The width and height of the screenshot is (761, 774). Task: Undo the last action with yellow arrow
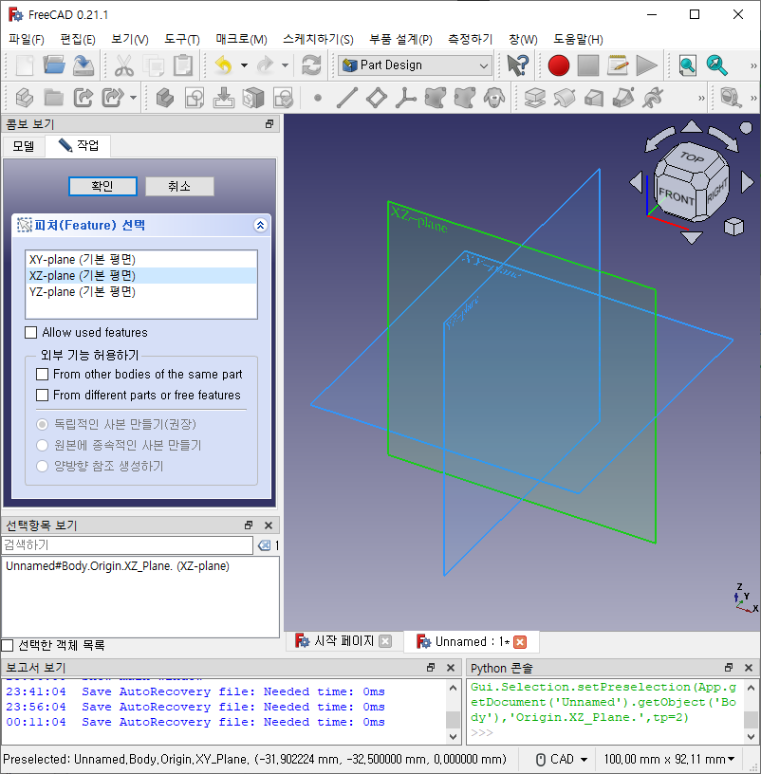pos(224,65)
